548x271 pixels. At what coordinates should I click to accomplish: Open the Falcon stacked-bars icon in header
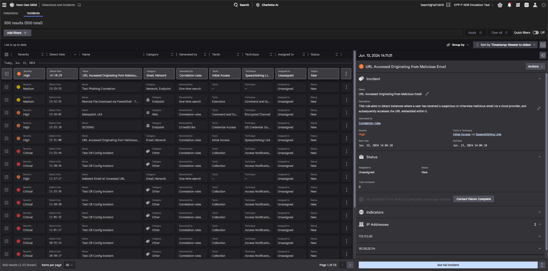(518, 5)
